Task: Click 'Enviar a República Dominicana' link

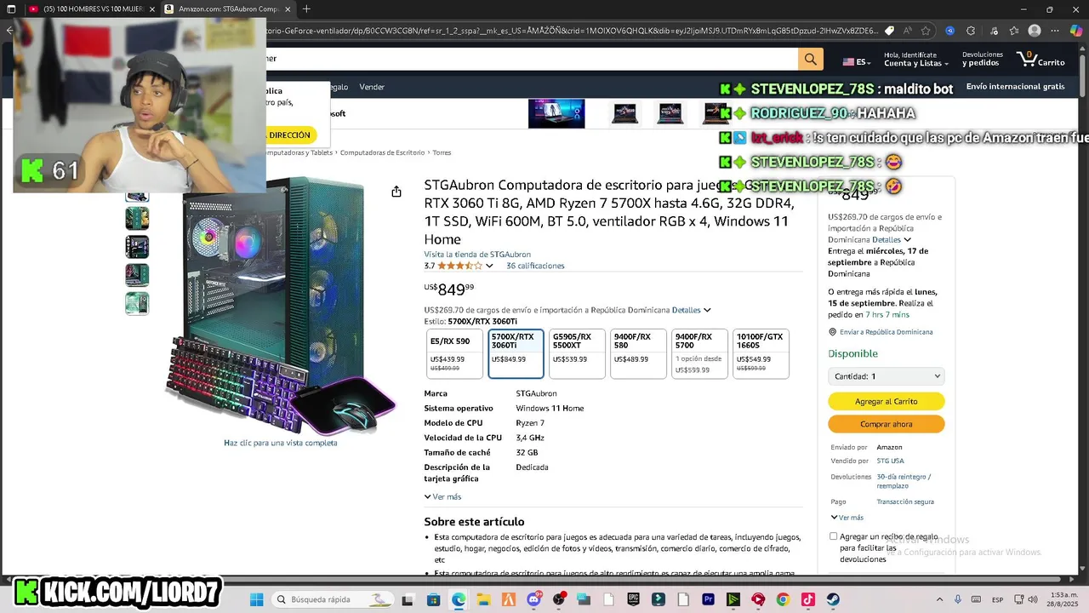Action: tap(886, 332)
